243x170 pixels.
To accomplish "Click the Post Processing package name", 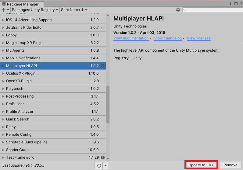I will (x=20, y=96).
